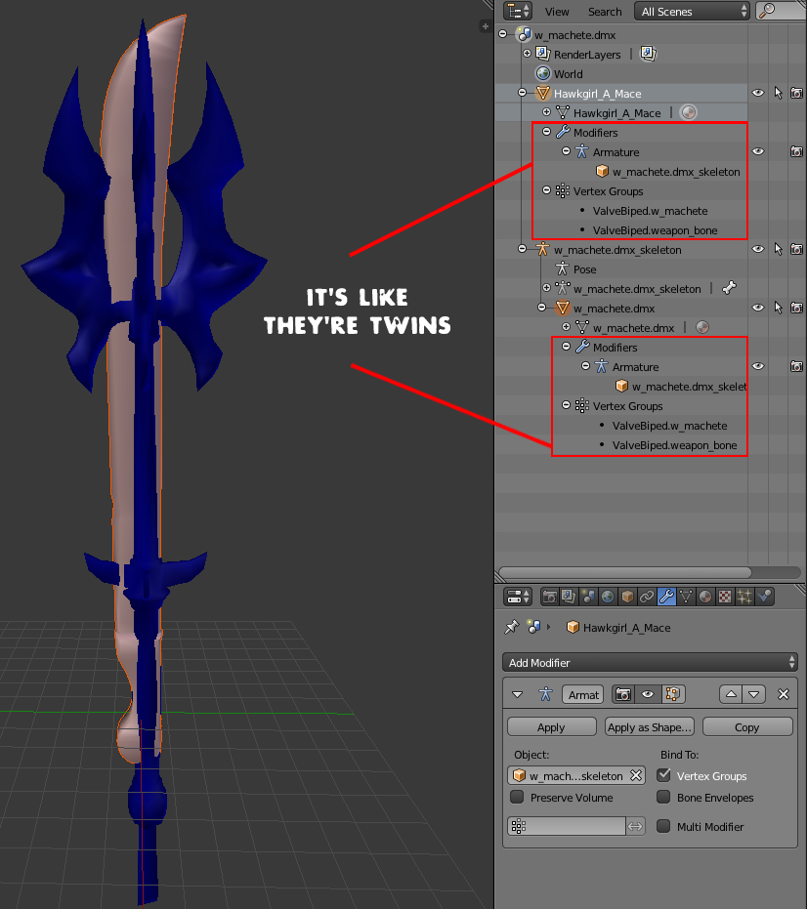Open the Render properties tab (camera icon)

tap(549, 597)
